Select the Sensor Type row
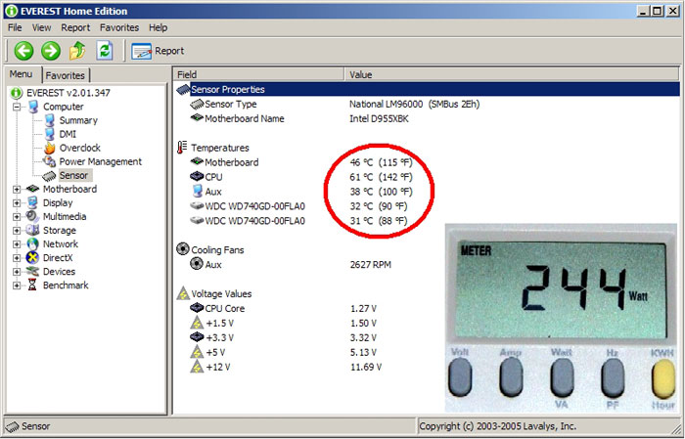 coord(427,105)
